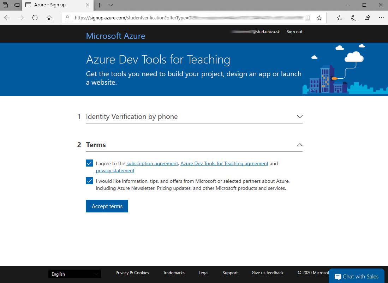This screenshot has width=388, height=283.
Task: Click the Azure Dev Tools for Teaching heading
Action: [x=158, y=60]
